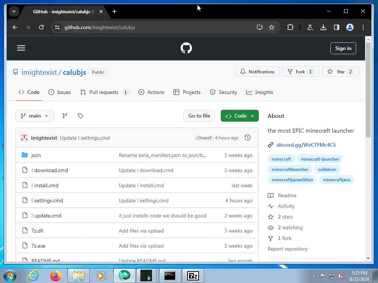Screen dimensions: 378x283
Task: Open Chrome profile avatar
Action: pyautogui.click(x=350, y=27)
